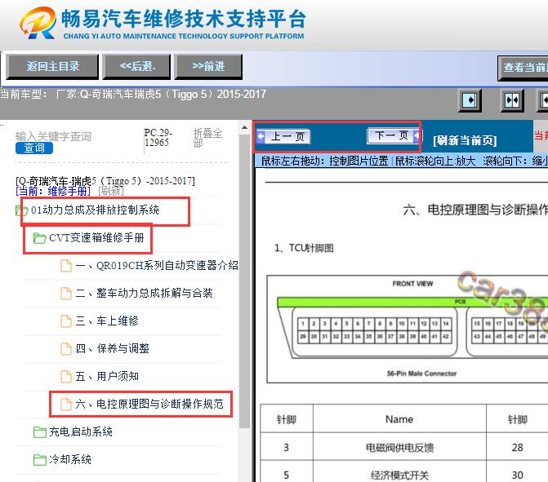Screen dimensions: 548x482
Task: Click the document icon beside 二、整车动力总成拆解与合装
Action: point(66,293)
